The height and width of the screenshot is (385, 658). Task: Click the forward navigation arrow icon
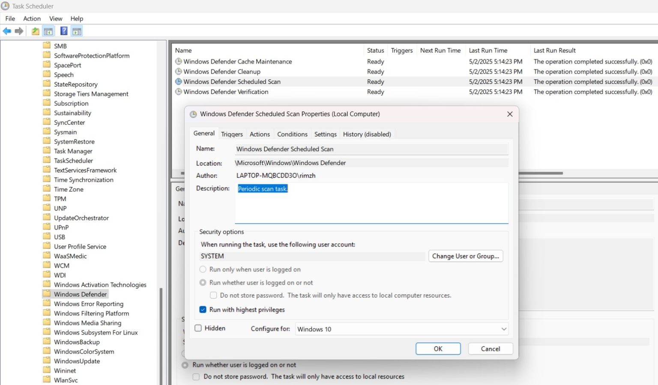[x=19, y=30]
